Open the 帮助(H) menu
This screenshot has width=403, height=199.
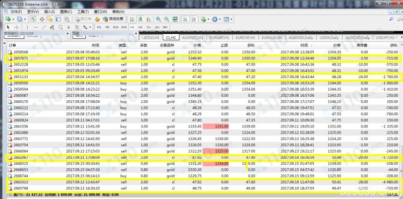118,12
